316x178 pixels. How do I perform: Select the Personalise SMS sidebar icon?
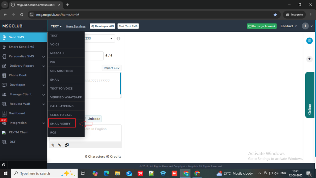(x=4, y=56)
